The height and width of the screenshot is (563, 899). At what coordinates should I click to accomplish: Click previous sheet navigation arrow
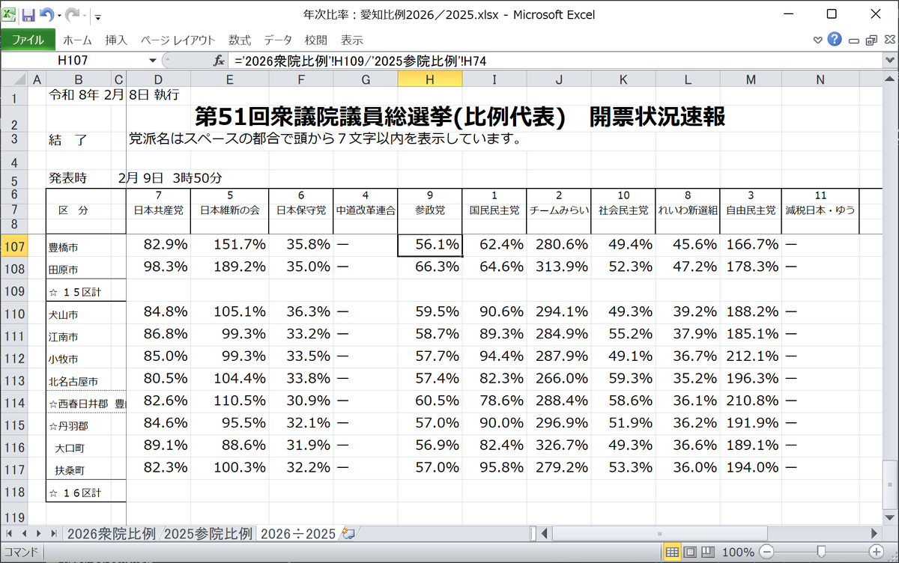[x=24, y=533]
